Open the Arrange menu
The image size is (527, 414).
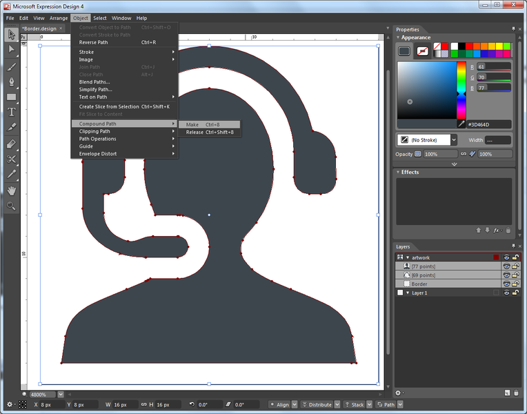[59, 18]
